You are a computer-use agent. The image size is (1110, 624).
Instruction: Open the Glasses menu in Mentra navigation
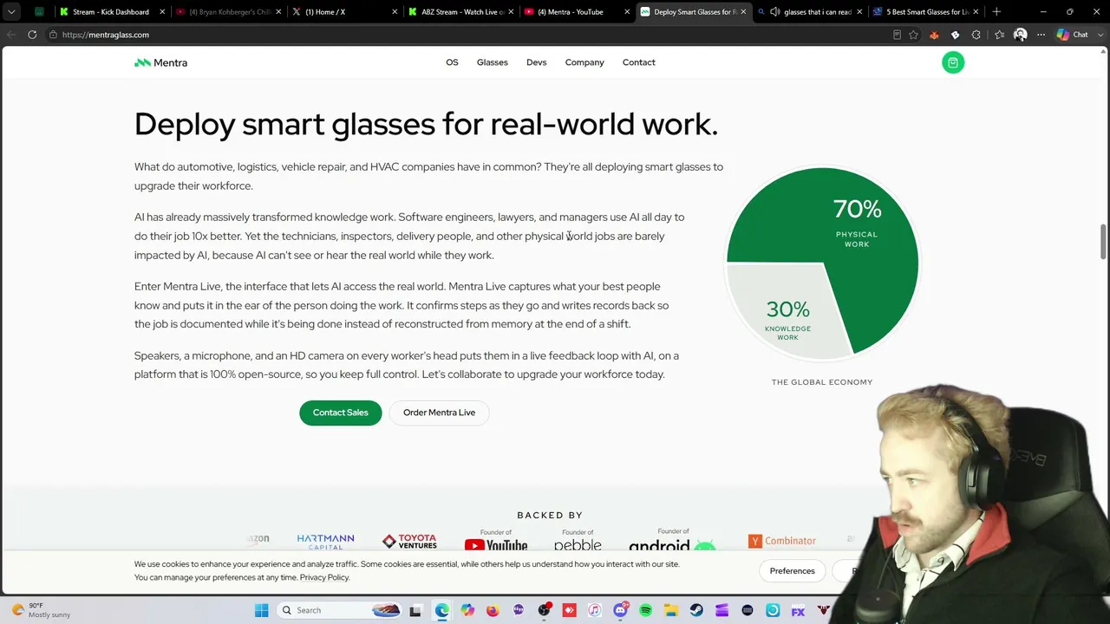pos(492,62)
